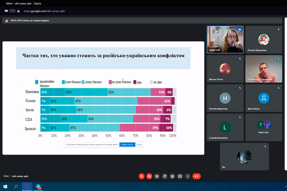This screenshot has height=191, width=287.
Task: Open more options three-dot menu
Action: point(188,176)
